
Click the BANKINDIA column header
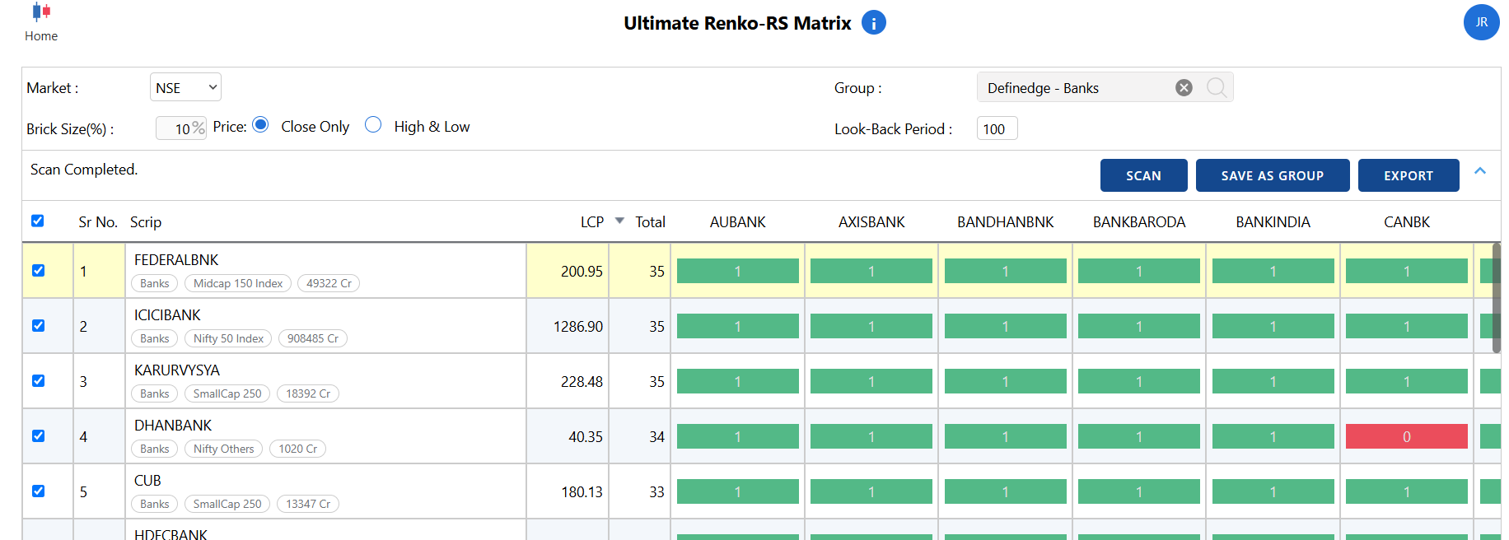[x=1273, y=222]
